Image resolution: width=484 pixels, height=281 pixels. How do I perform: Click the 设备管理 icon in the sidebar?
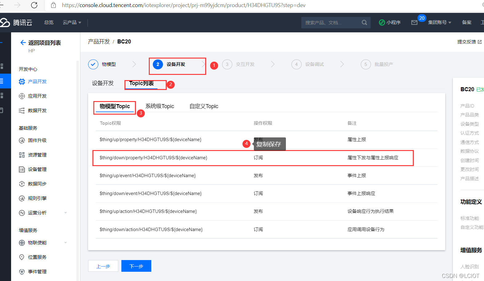tap(22, 169)
